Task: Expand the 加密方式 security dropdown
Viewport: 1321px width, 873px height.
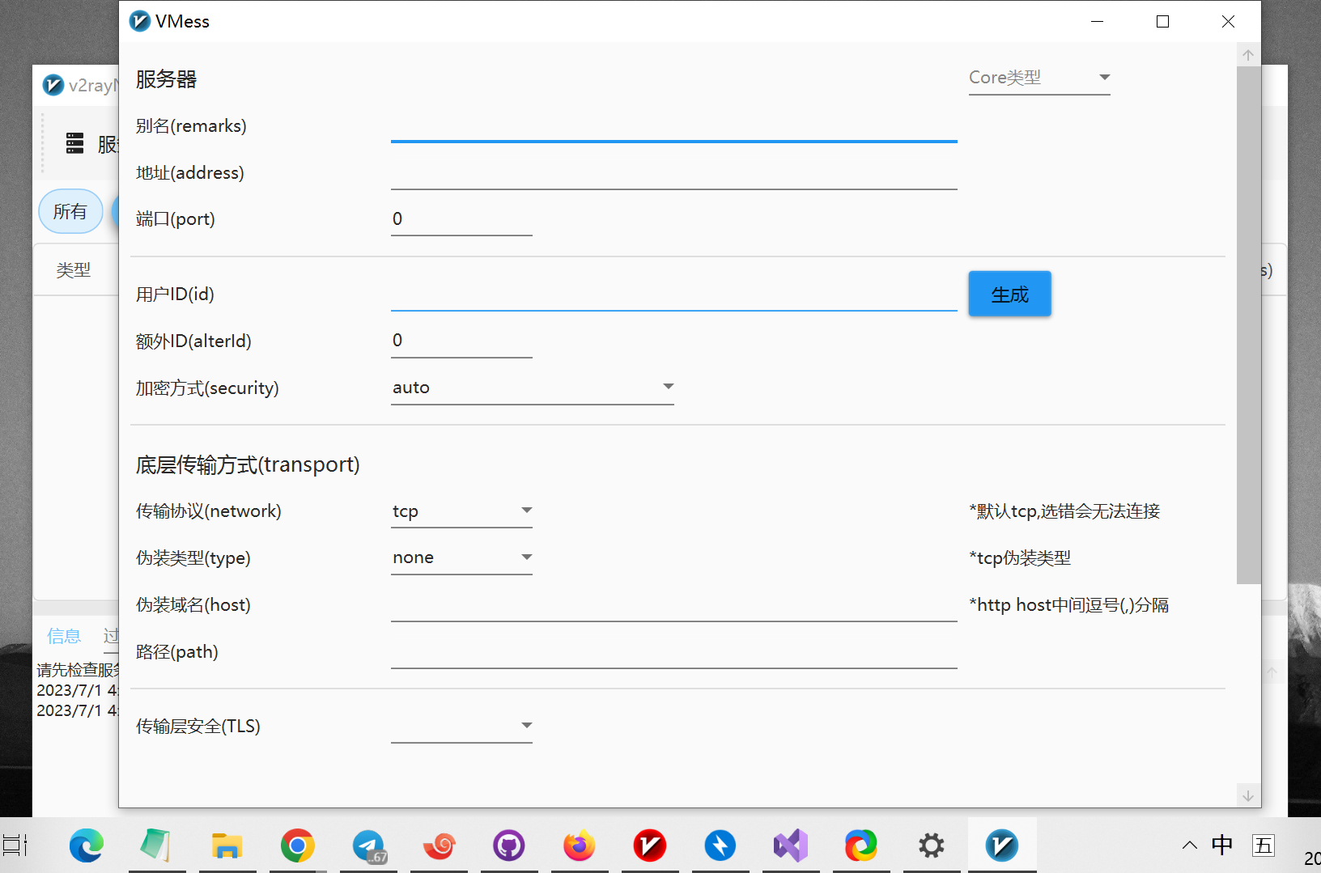Action: 532,388
